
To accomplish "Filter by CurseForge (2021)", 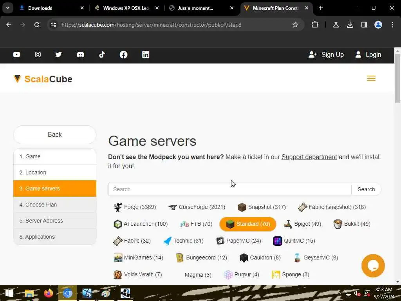I will point(197,207).
